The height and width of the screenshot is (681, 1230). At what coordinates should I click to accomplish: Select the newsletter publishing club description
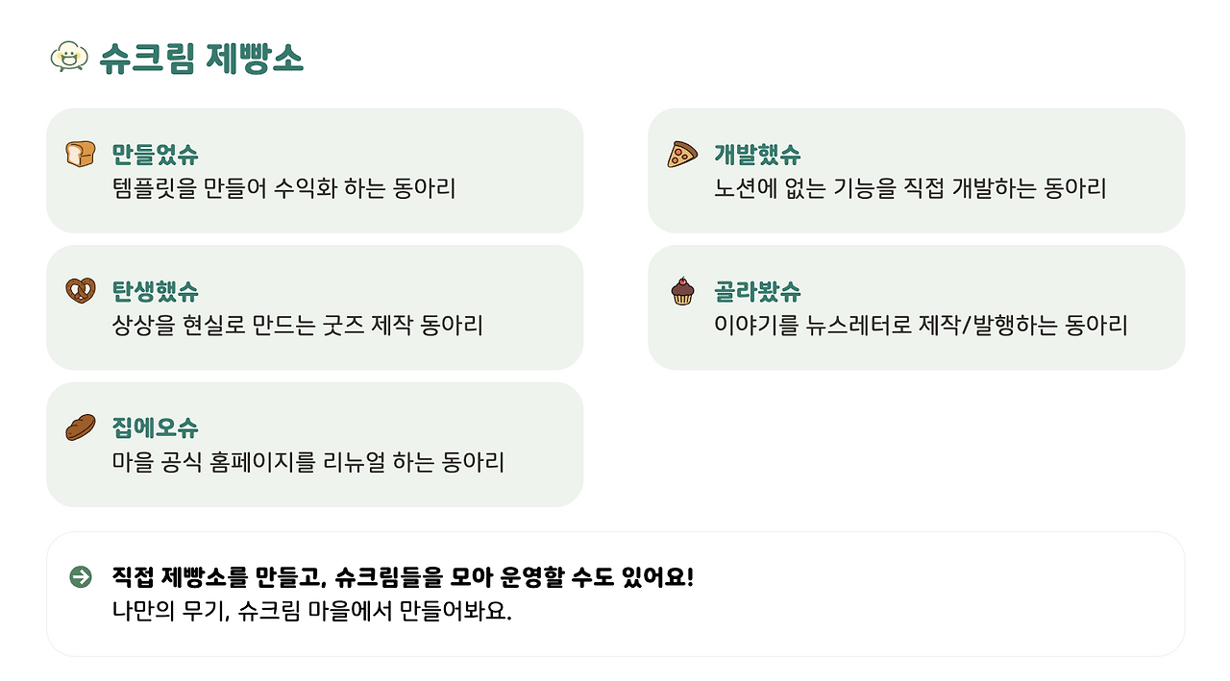[x=921, y=326]
